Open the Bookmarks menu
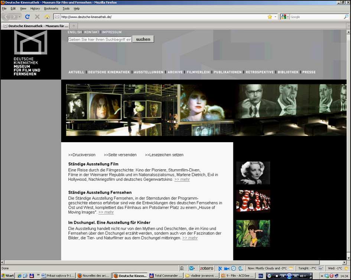This screenshot has height=280, width=351. click(51, 9)
